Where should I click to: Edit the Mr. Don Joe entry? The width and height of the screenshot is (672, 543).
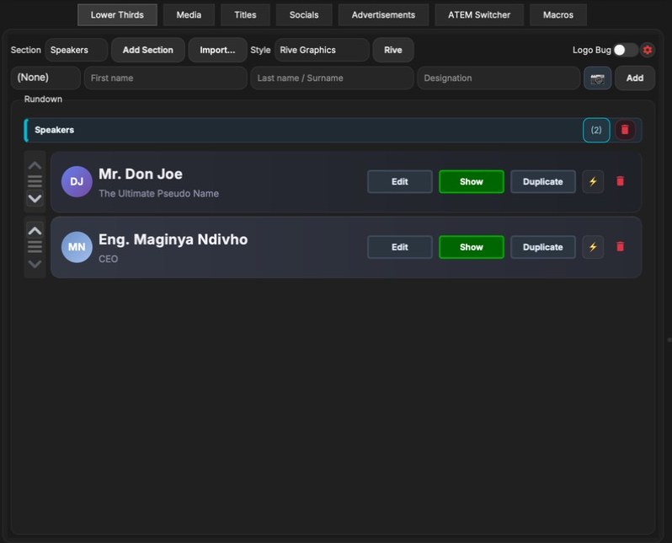pos(400,181)
